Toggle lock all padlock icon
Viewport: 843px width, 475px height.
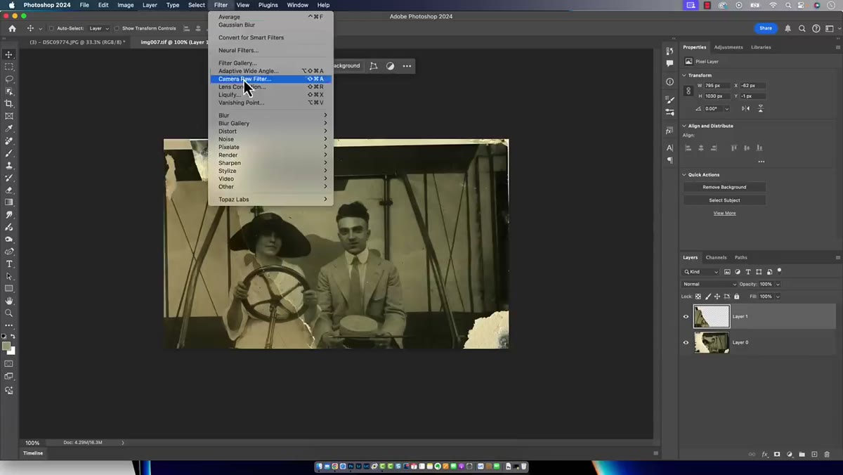(x=736, y=297)
